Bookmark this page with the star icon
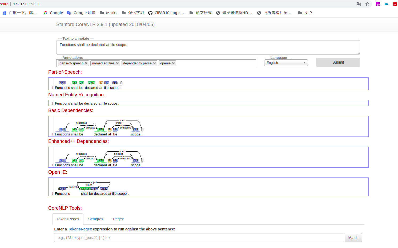The image size is (398, 248). point(367,4)
